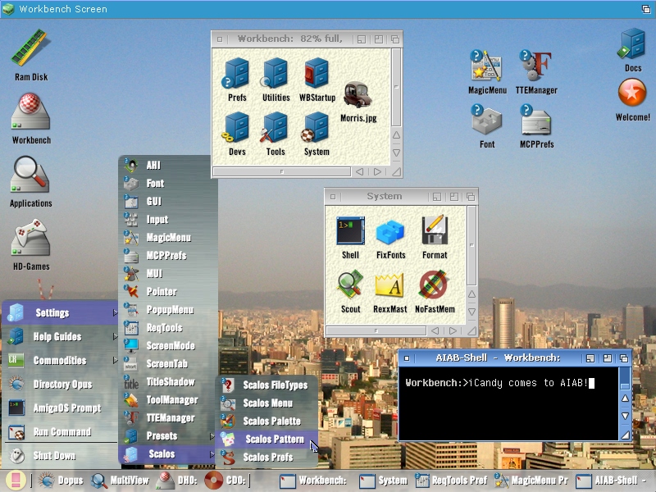Screen dimensions: 656x492
Task: Switch to System window taskbar button
Action: click(383, 481)
